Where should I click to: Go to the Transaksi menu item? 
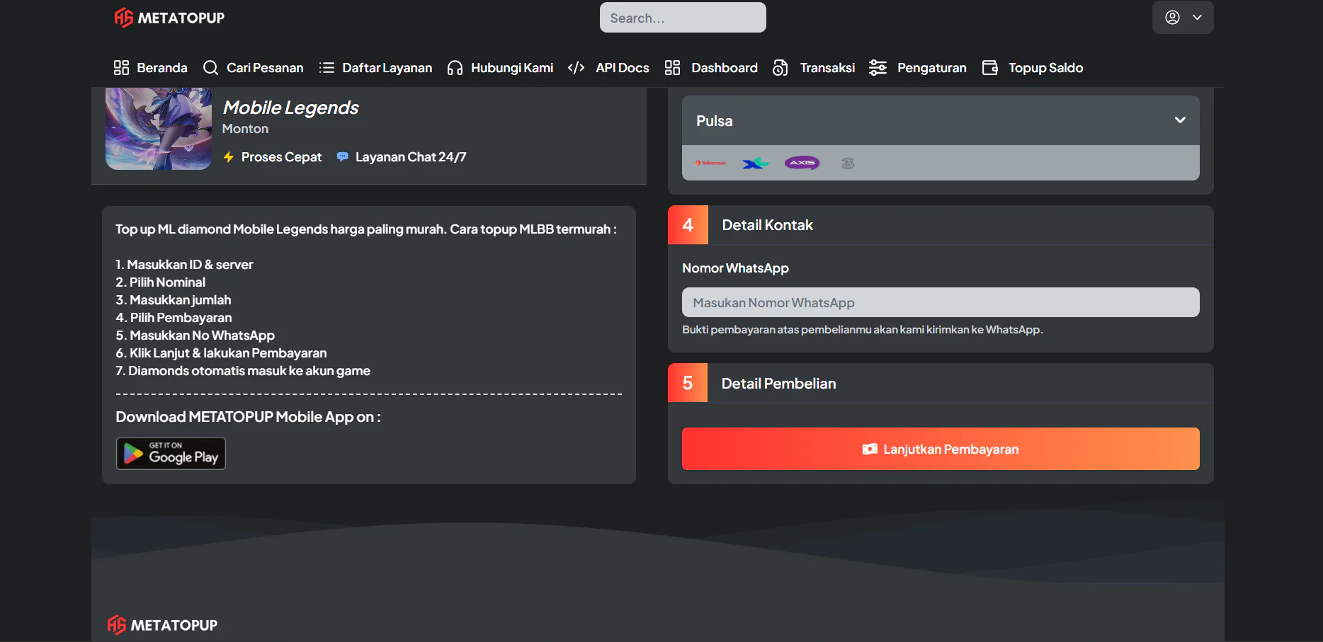coord(814,68)
